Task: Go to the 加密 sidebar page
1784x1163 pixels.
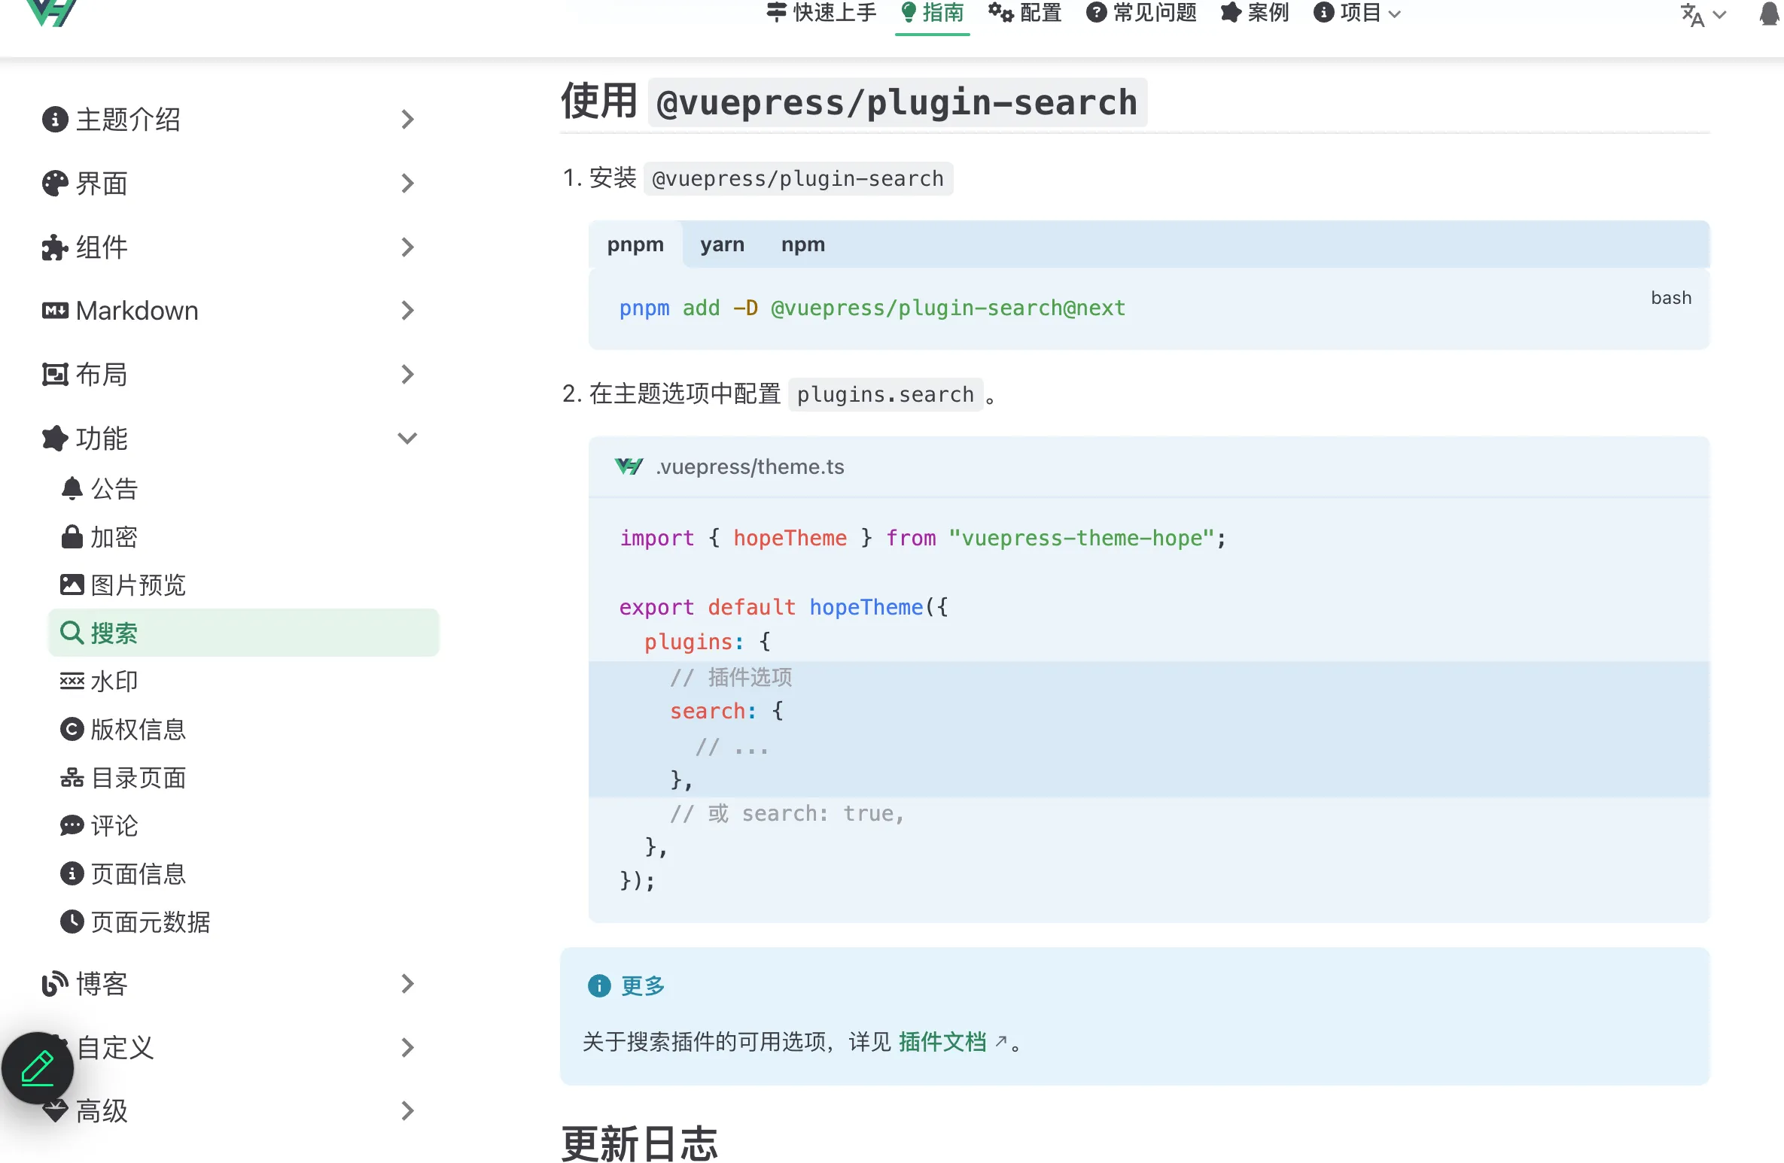Action: click(x=242, y=536)
